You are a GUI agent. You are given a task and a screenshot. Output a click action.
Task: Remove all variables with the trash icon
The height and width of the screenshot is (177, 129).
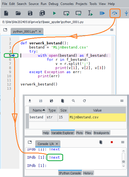(x=63, y=101)
